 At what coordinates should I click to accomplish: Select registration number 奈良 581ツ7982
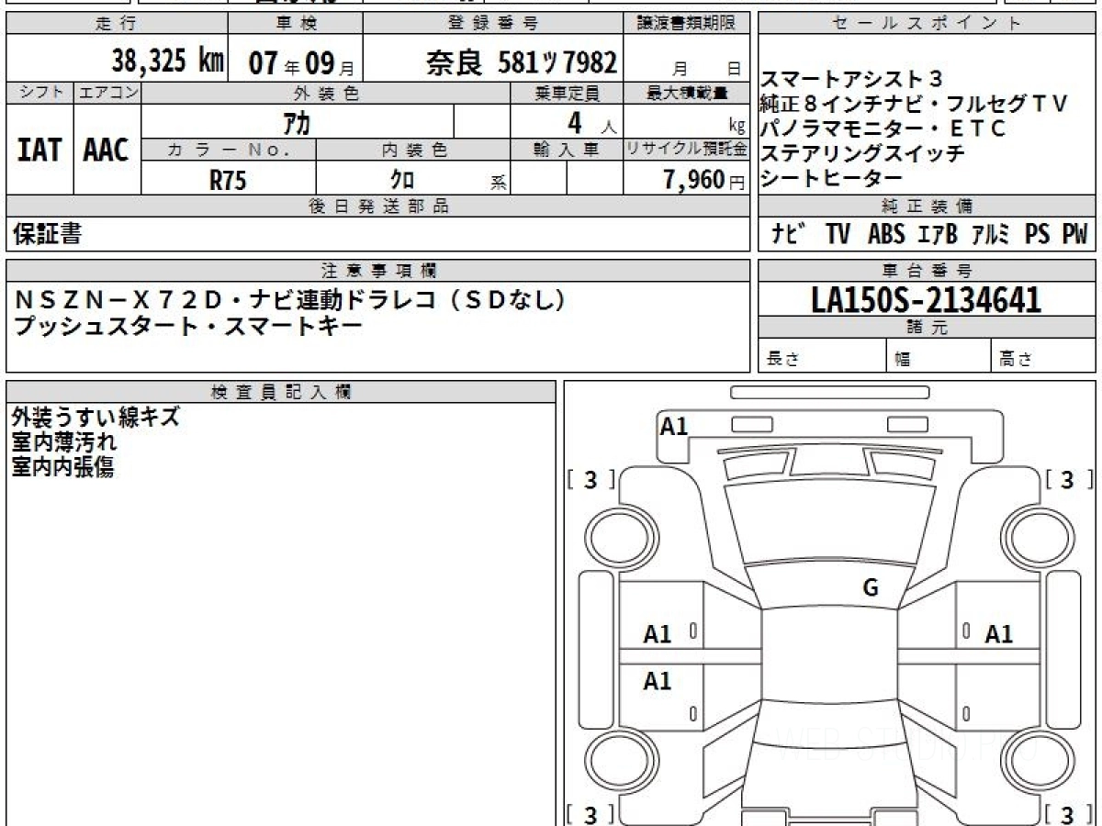[521, 61]
